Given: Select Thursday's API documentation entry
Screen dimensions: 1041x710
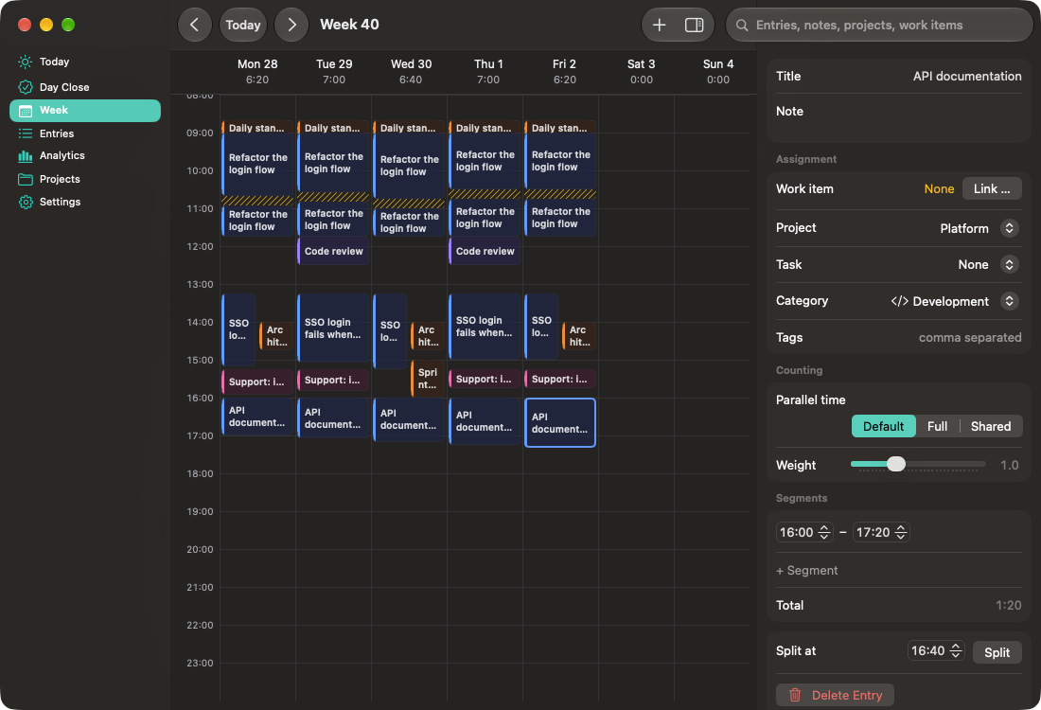Looking at the screenshot, I should pos(485,421).
